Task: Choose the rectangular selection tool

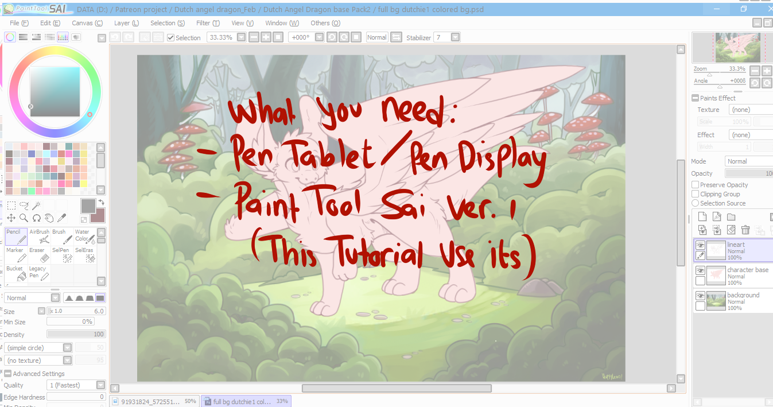Action: point(11,206)
